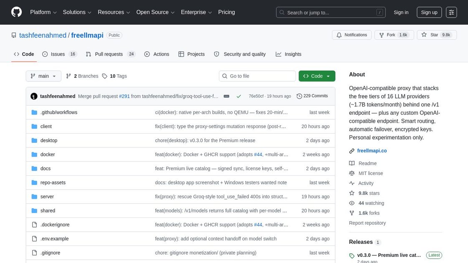Click the pulse icon beside Activity
The image size is (468, 263).
tap(352, 183)
